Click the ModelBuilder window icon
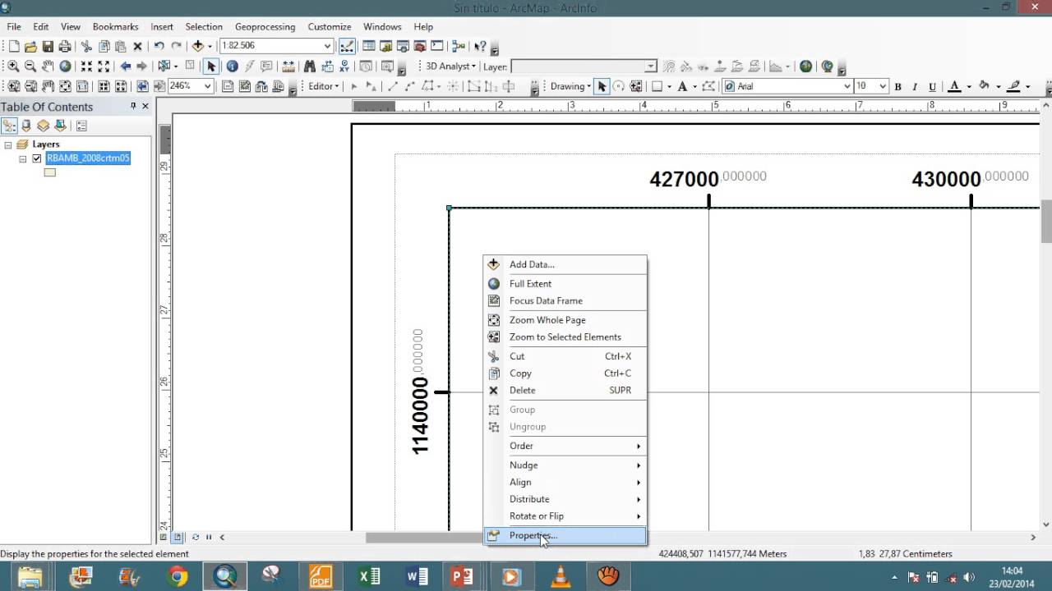 tap(459, 47)
